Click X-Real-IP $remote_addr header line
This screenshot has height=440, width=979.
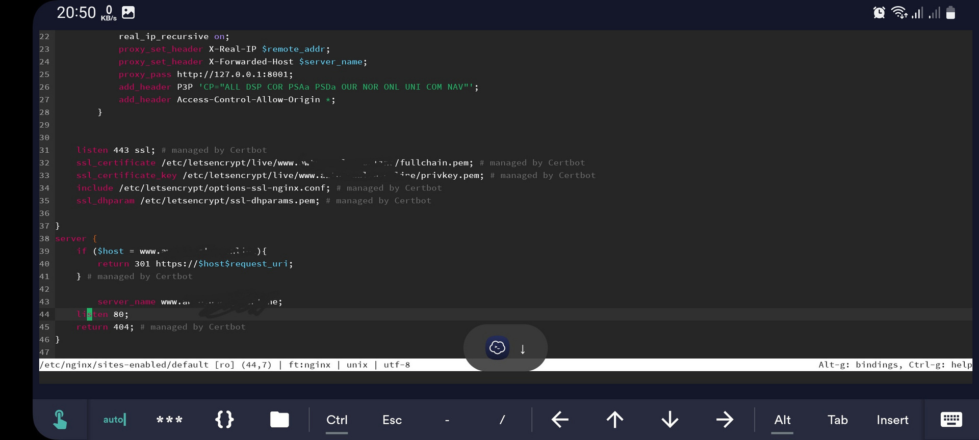(x=224, y=49)
